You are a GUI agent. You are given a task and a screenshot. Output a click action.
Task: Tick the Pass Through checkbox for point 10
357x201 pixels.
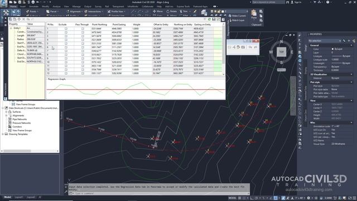(83, 62)
